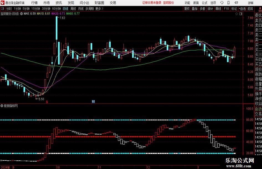
Task: Switch to the 15分钟 period tab
Action: point(35,9)
